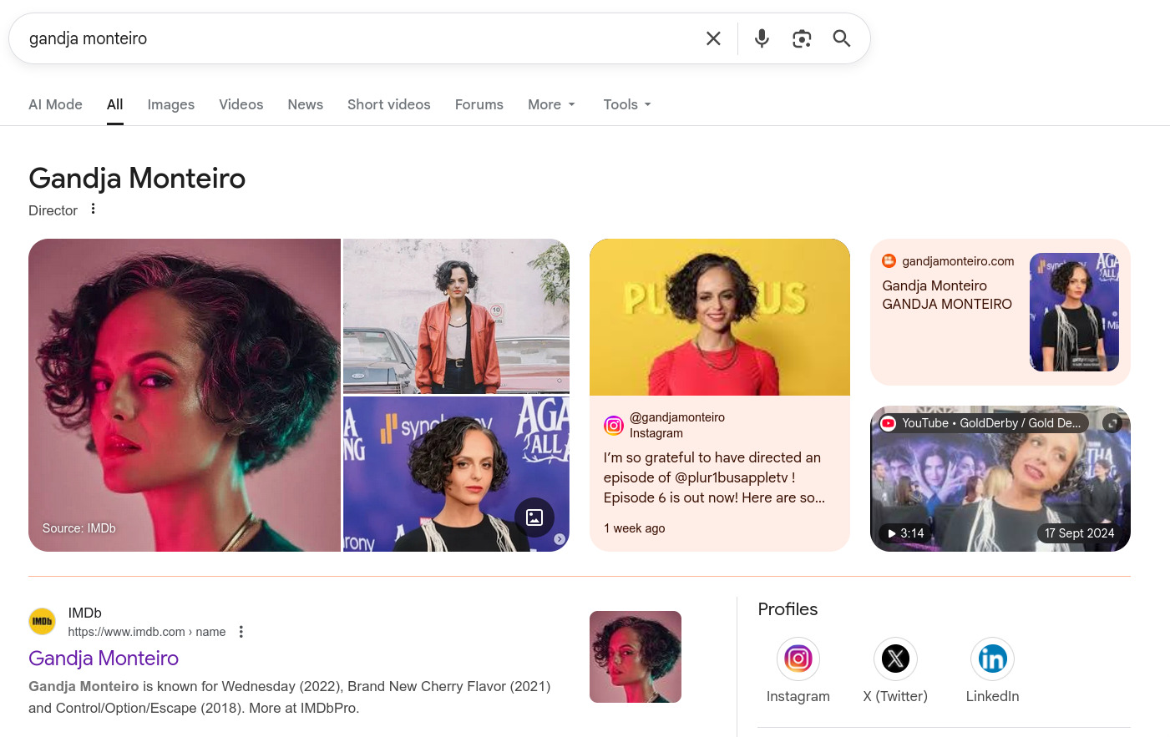Open the purple backdrop red carpet photo

(x=456, y=474)
